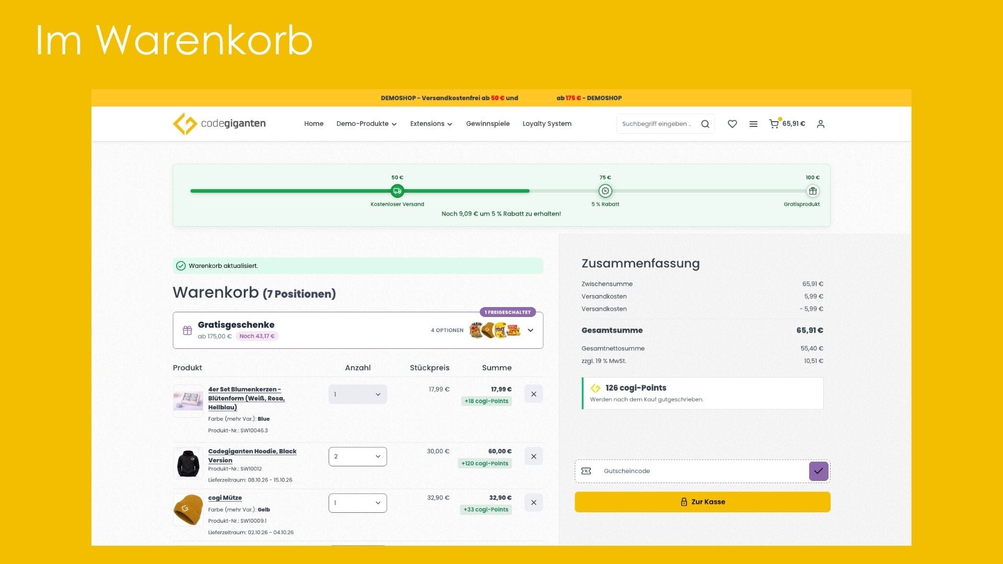Focus the Gutscheincode input field
1003x564 pixels.
703,471
